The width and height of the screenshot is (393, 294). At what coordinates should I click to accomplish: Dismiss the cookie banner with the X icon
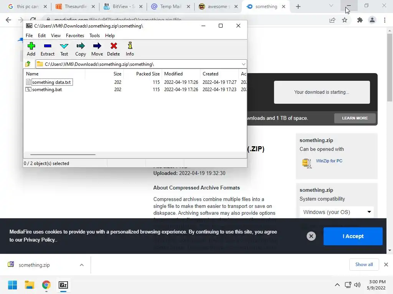(311, 236)
